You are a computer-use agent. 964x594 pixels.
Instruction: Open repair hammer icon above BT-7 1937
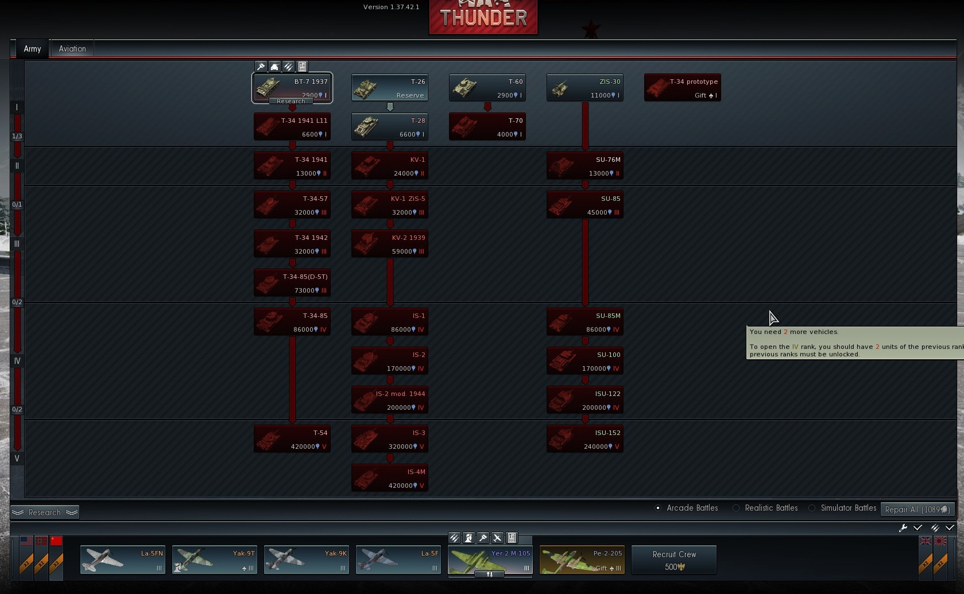tap(261, 67)
